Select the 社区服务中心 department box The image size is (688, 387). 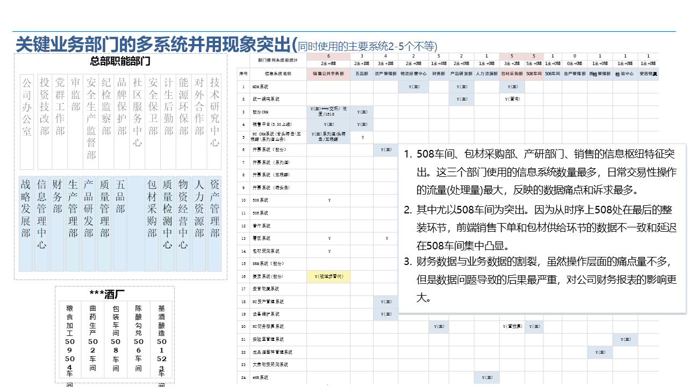point(138,121)
